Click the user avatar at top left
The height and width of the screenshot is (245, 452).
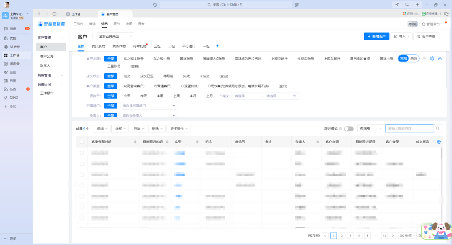coord(7,4)
